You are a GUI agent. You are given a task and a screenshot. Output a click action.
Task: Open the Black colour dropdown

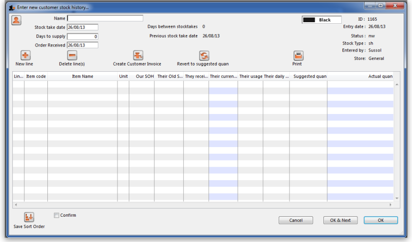click(x=322, y=20)
